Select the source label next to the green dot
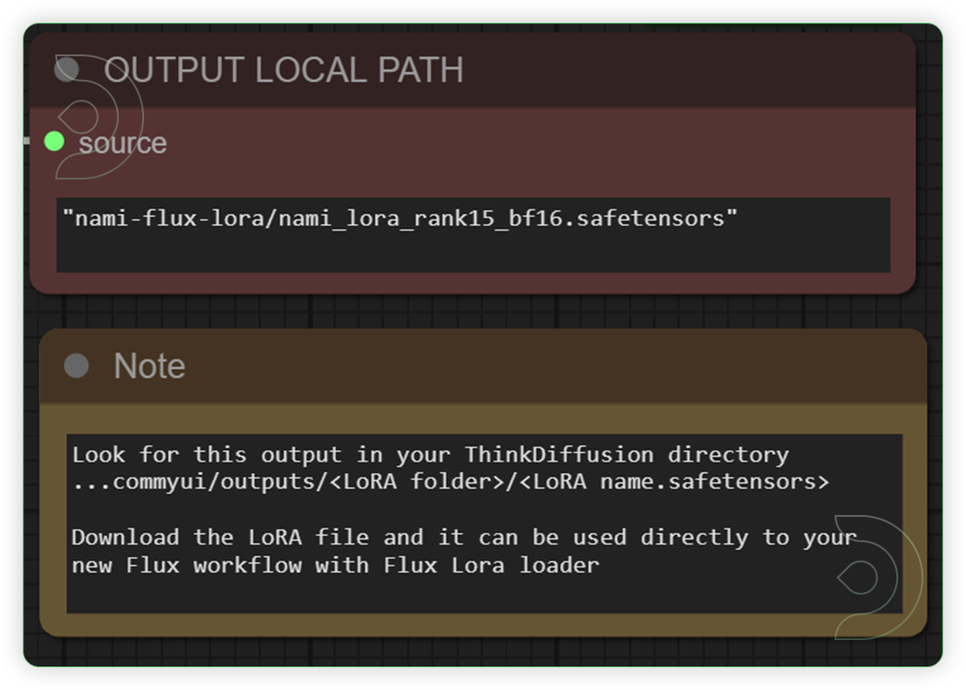 click(122, 142)
